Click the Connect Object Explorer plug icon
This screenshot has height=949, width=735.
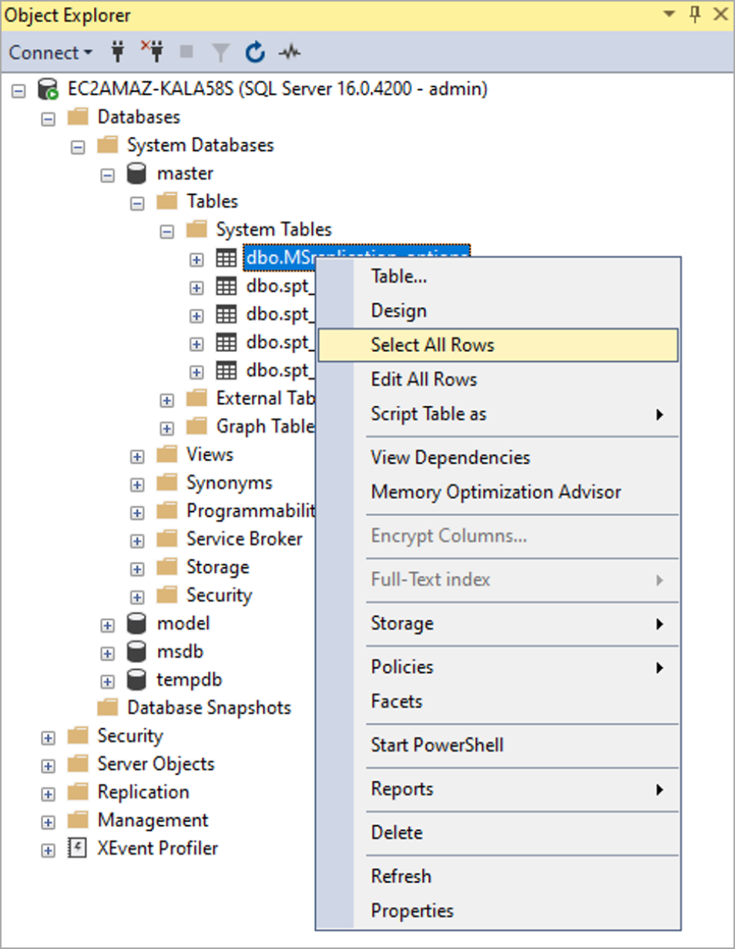click(x=118, y=52)
